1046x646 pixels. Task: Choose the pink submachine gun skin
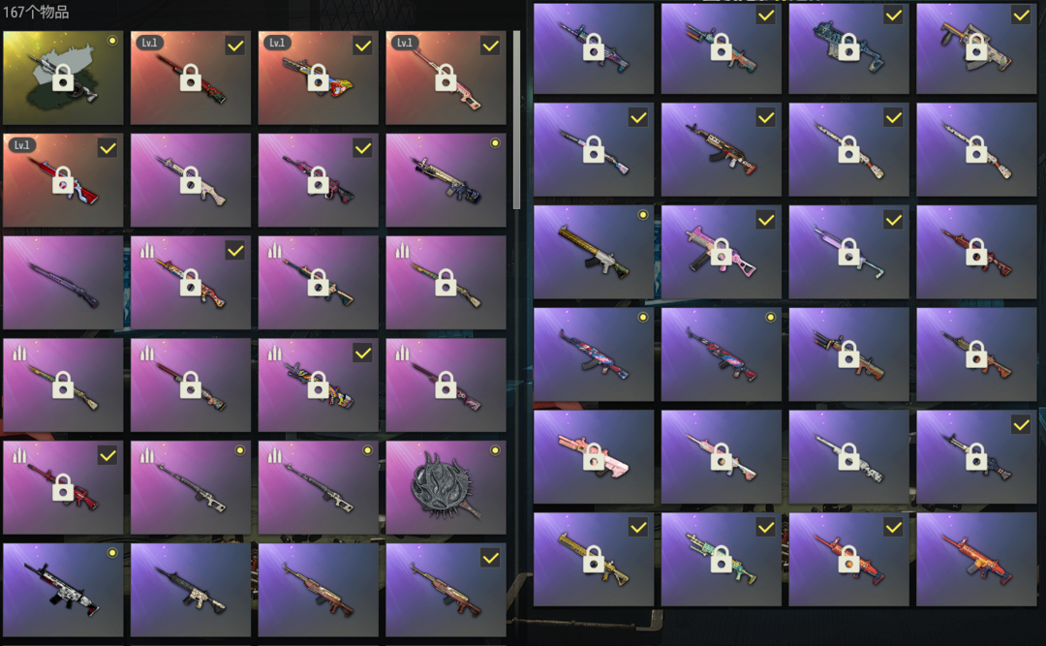click(721, 252)
